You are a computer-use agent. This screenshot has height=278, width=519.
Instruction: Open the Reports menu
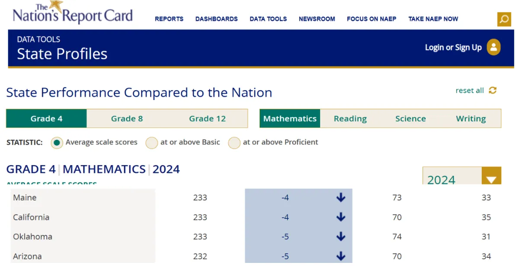169,19
